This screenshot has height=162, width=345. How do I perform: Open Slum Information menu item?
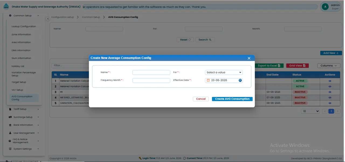tap(21, 58)
